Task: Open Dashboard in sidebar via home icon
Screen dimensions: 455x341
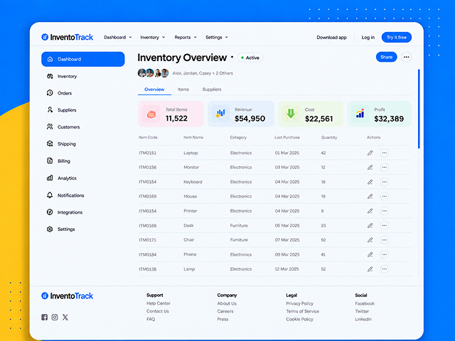Action: pos(50,59)
